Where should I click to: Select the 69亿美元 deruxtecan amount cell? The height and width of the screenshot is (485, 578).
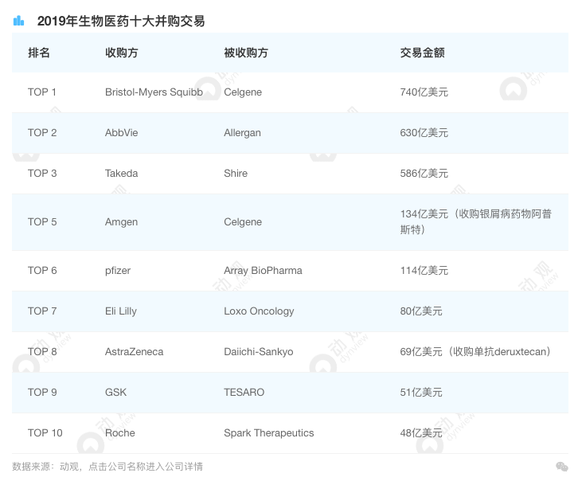[x=475, y=352]
